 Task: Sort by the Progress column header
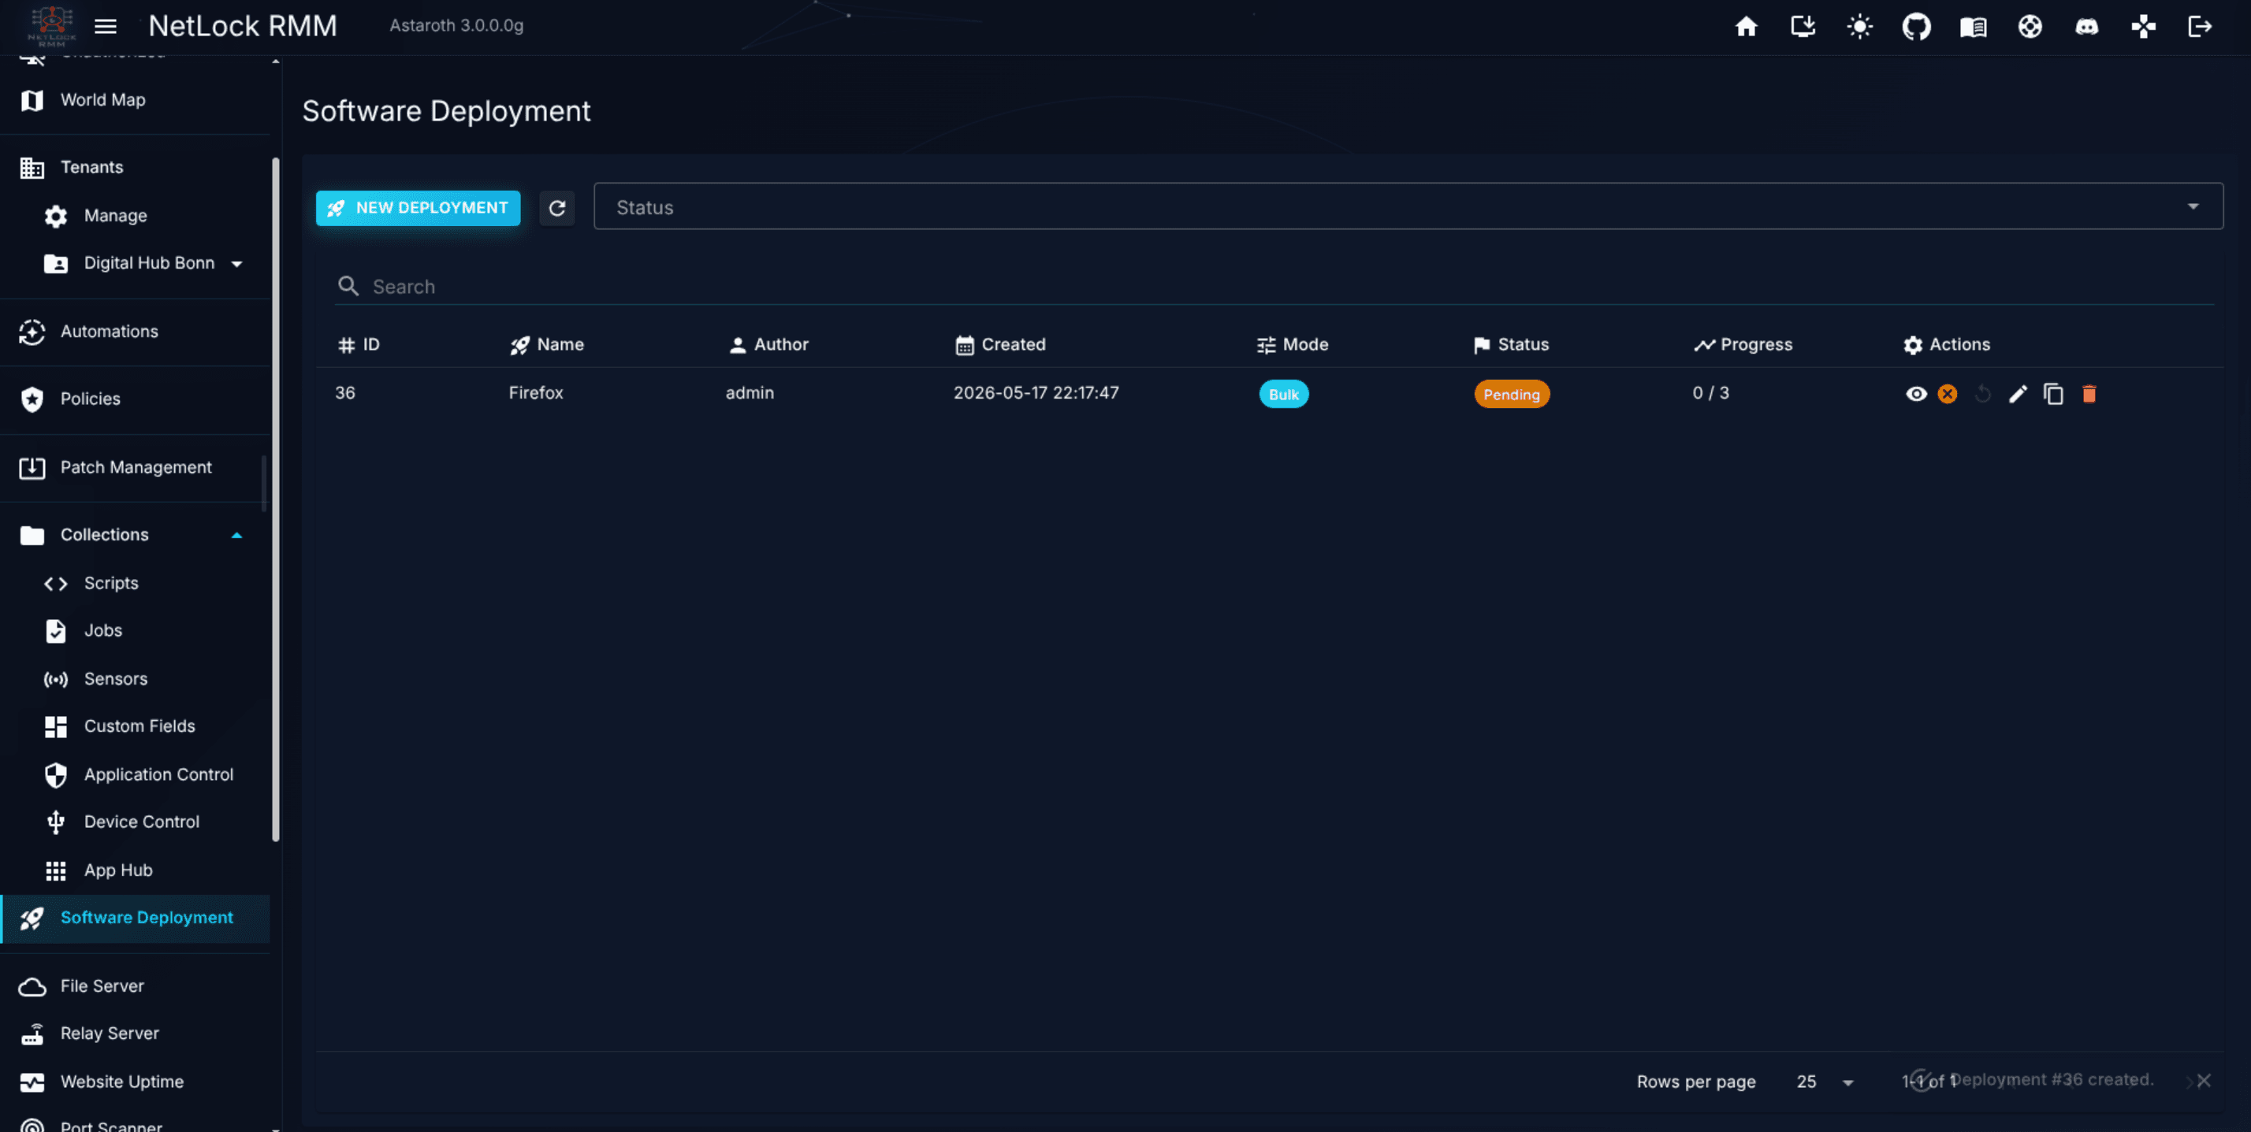pos(1743,344)
